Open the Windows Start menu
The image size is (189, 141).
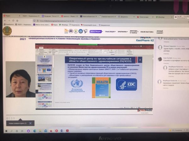(6, 131)
